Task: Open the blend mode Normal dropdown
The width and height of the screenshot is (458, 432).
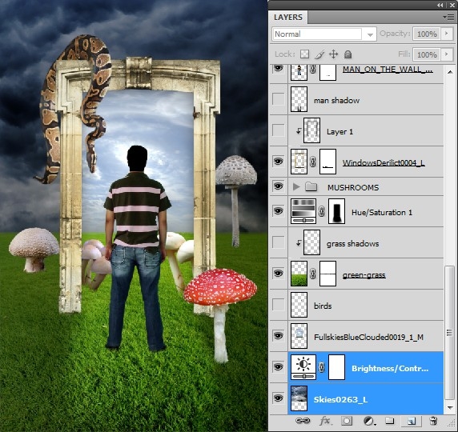Action: click(x=324, y=34)
